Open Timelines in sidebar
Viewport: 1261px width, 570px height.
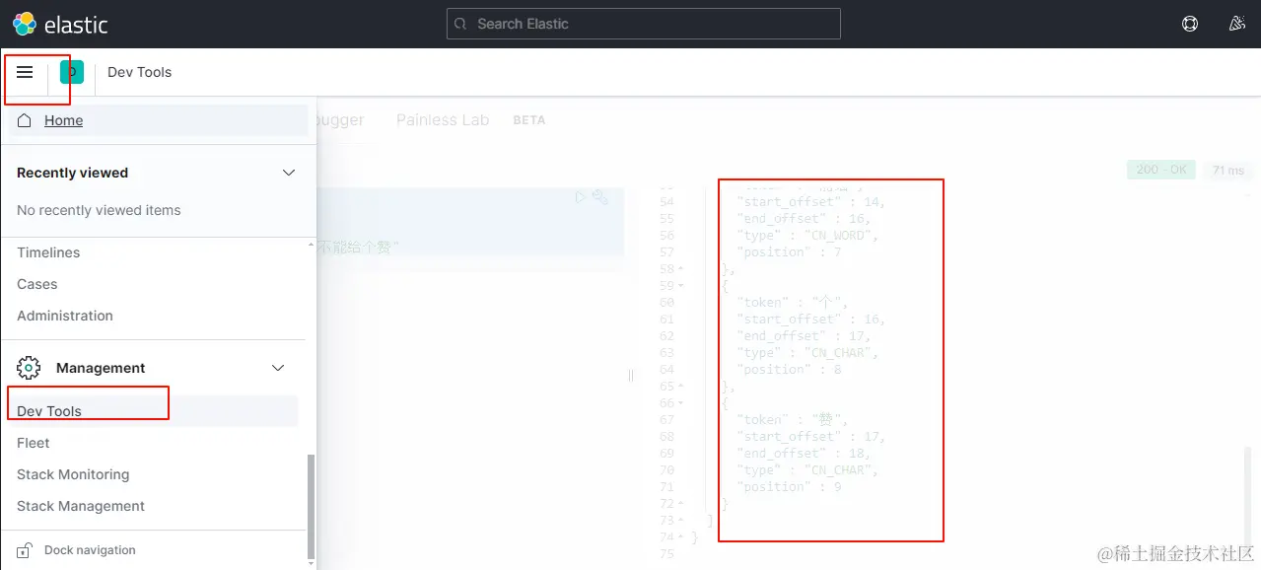pyautogui.click(x=48, y=252)
